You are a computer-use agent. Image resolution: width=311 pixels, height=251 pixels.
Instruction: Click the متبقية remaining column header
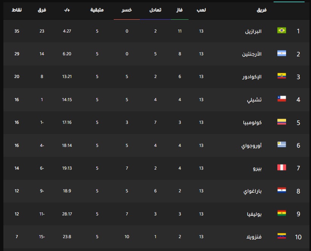[97, 10]
